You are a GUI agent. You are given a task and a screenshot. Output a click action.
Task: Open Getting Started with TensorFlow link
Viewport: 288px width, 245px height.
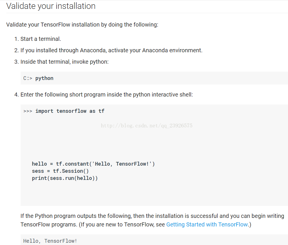pyautogui.click(x=207, y=224)
